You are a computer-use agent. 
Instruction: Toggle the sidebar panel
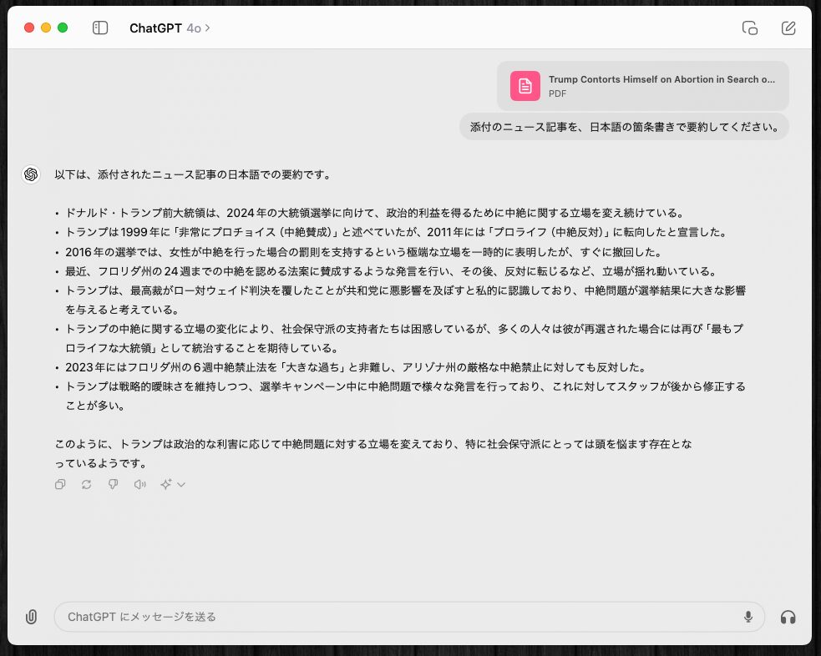tap(100, 28)
